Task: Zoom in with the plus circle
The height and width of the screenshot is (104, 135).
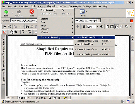Action: pos(102,27)
